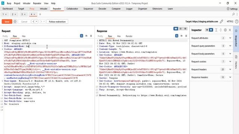Image resolution: width=239 pixels, height=134 pixels.
Task: Switch to the Dashboard tab
Action: pos(7,9)
